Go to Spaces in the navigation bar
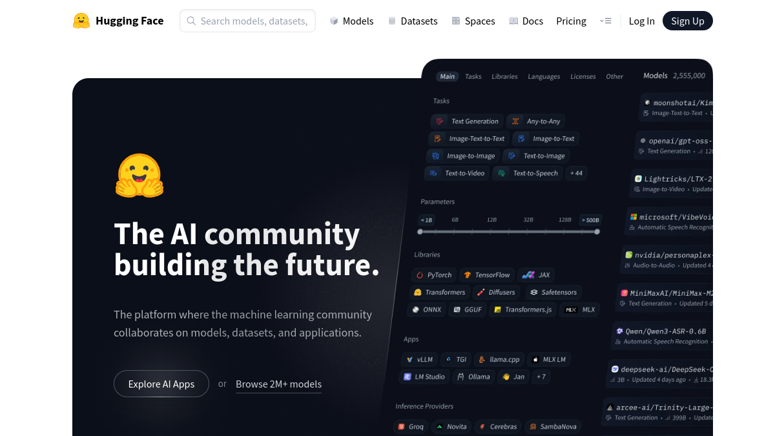 click(473, 21)
